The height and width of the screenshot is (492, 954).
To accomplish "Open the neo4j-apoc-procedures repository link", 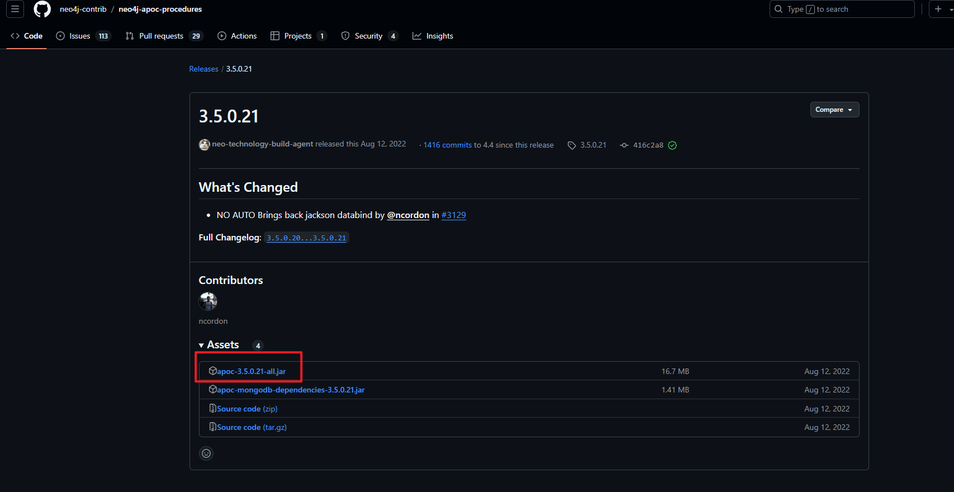I will (x=160, y=9).
